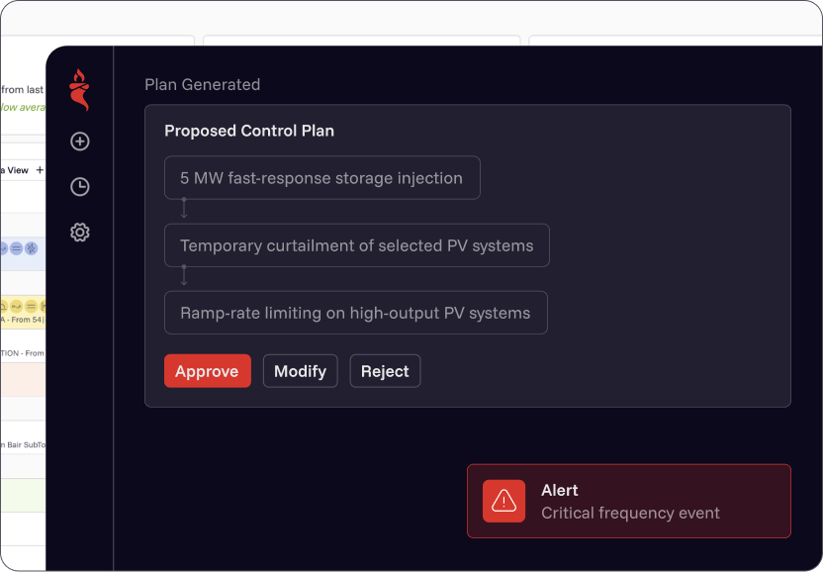
Task: Click the light green row in background table
Action: coord(22,495)
